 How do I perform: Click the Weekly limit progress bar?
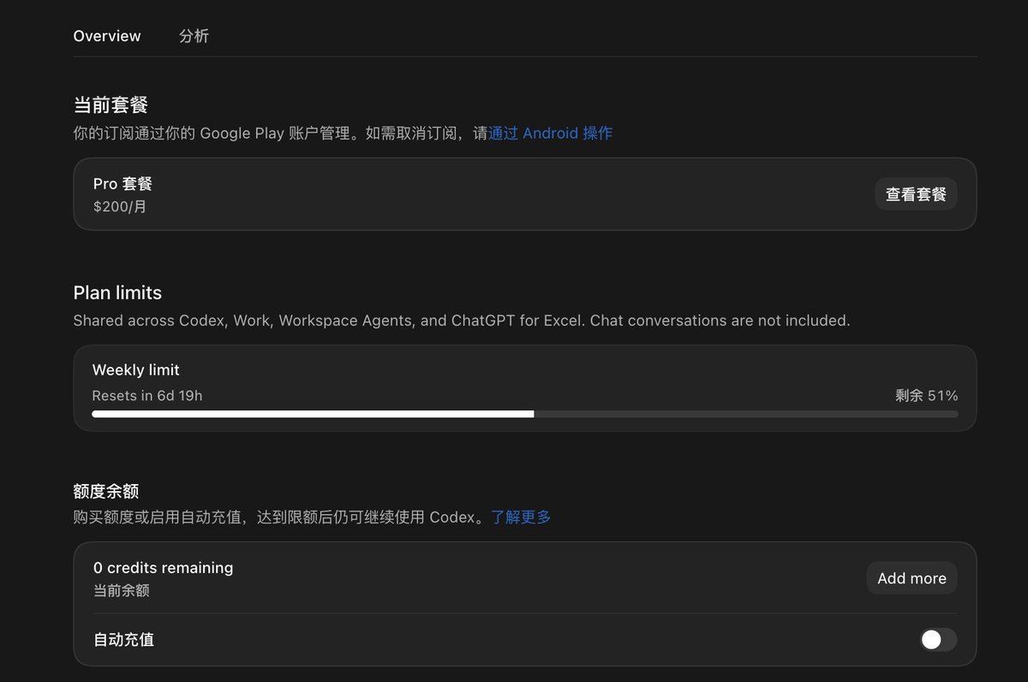(525, 414)
